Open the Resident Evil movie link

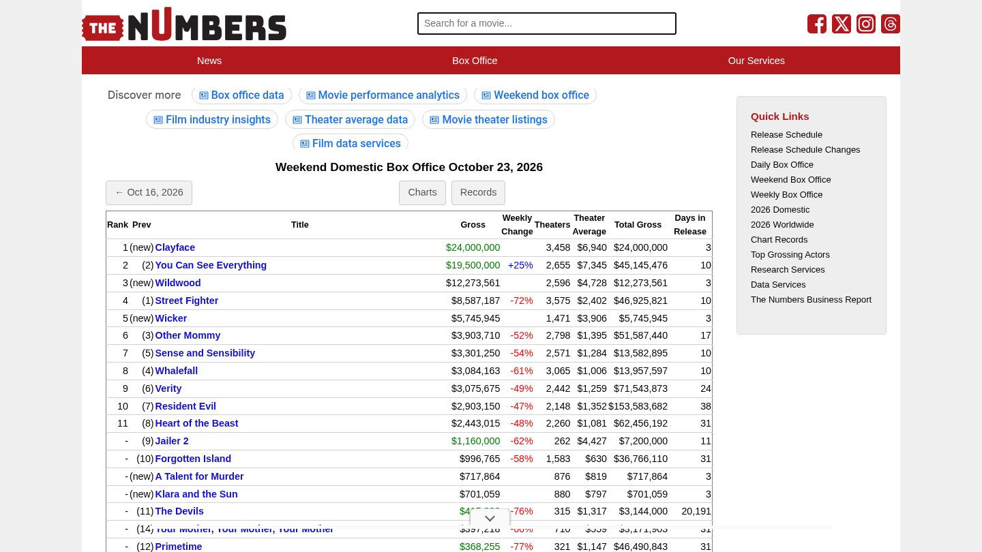[185, 406]
